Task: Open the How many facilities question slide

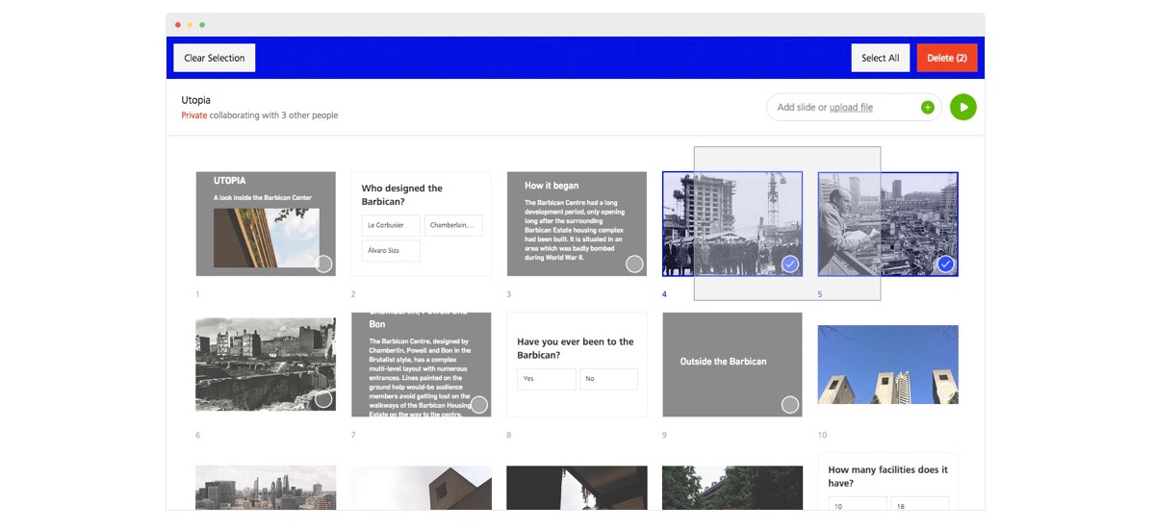Action: point(887,481)
